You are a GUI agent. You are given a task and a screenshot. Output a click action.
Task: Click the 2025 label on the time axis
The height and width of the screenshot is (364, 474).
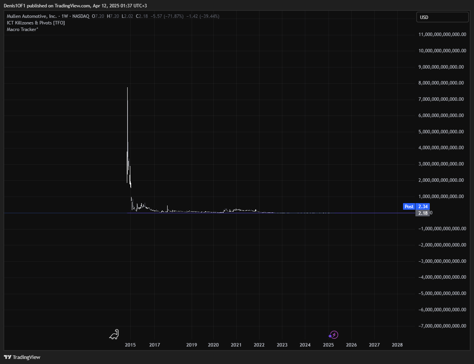pos(329,345)
